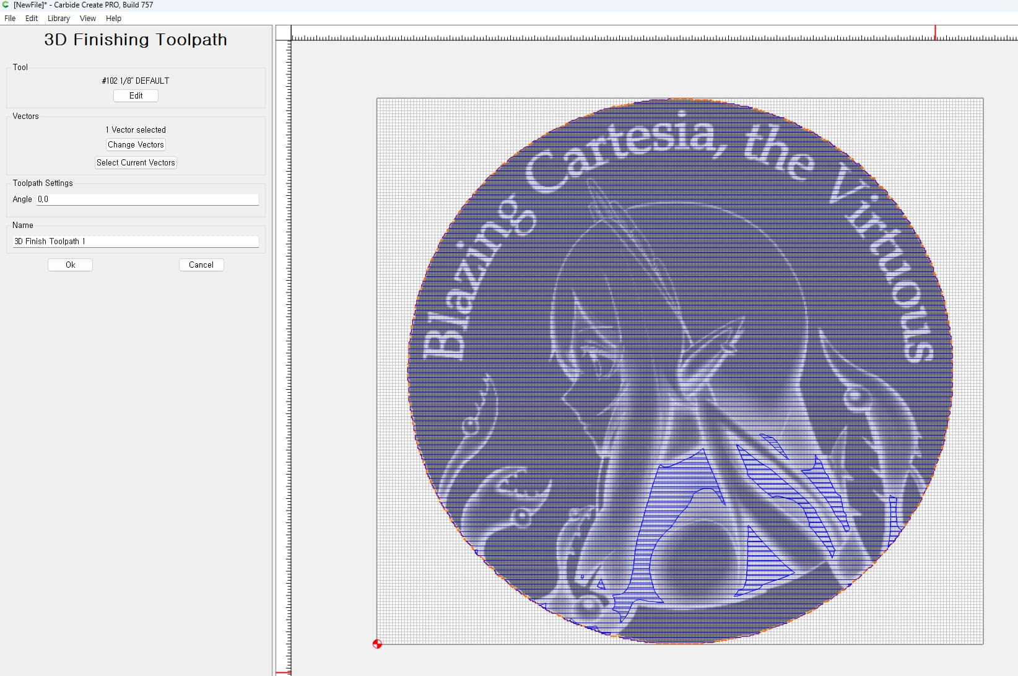Open the File menu

[10, 19]
